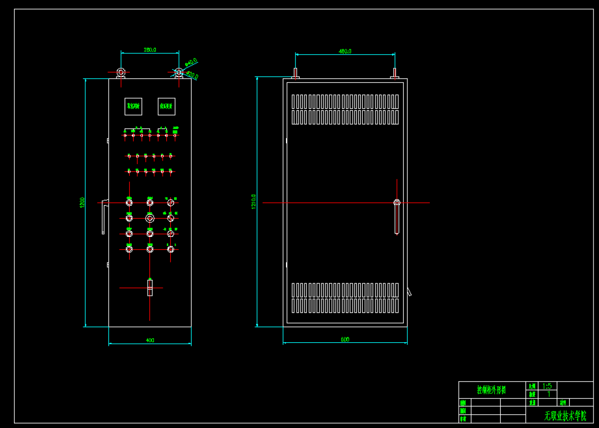Click the 1:5 scale value in title block
Image resolution: width=599 pixels, height=428 pixels.
click(548, 386)
